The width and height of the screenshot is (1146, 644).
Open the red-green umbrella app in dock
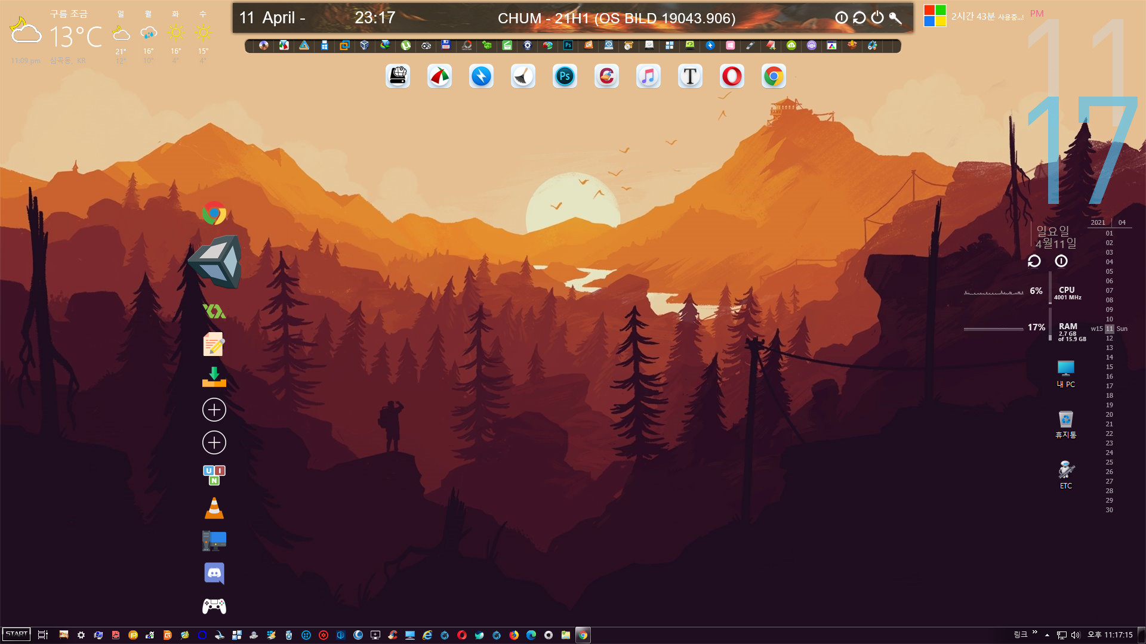point(439,76)
